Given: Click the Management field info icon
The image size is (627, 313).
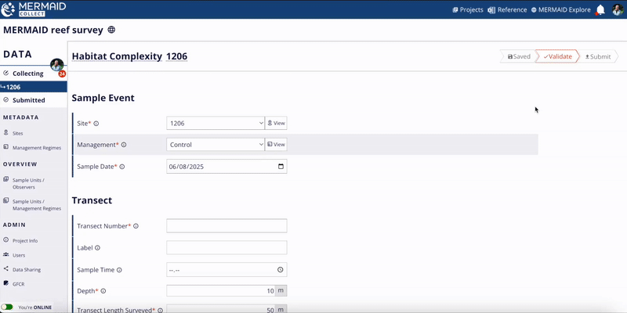Looking at the screenshot, I should point(124,145).
